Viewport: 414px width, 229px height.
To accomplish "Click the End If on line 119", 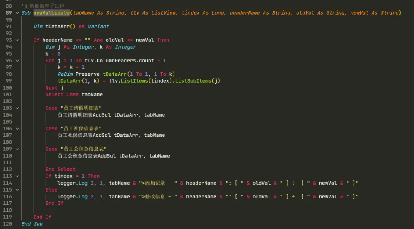I will coord(42,217).
